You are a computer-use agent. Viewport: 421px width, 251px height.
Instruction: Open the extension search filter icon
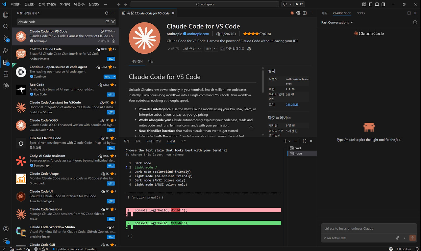click(113, 22)
